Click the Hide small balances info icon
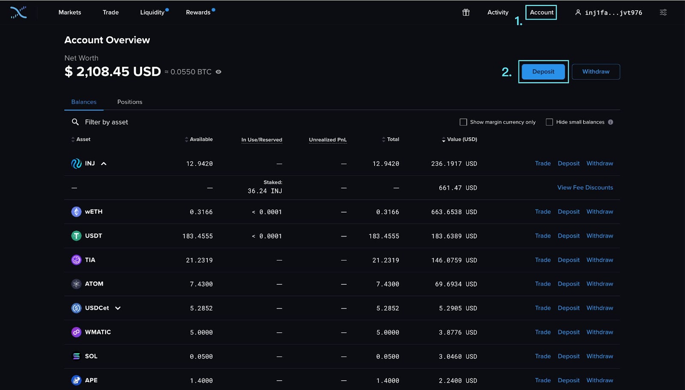 tap(611, 122)
